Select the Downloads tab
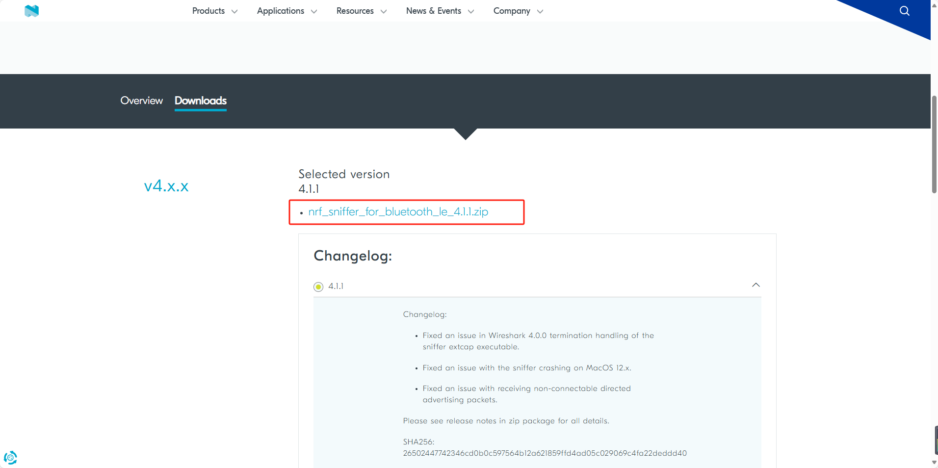The width and height of the screenshot is (938, 468). coord(201,101)
